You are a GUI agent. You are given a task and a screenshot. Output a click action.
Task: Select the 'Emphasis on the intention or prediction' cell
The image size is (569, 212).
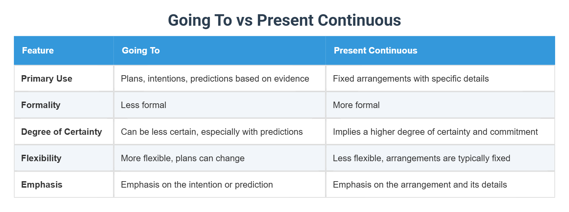[197, 185]
